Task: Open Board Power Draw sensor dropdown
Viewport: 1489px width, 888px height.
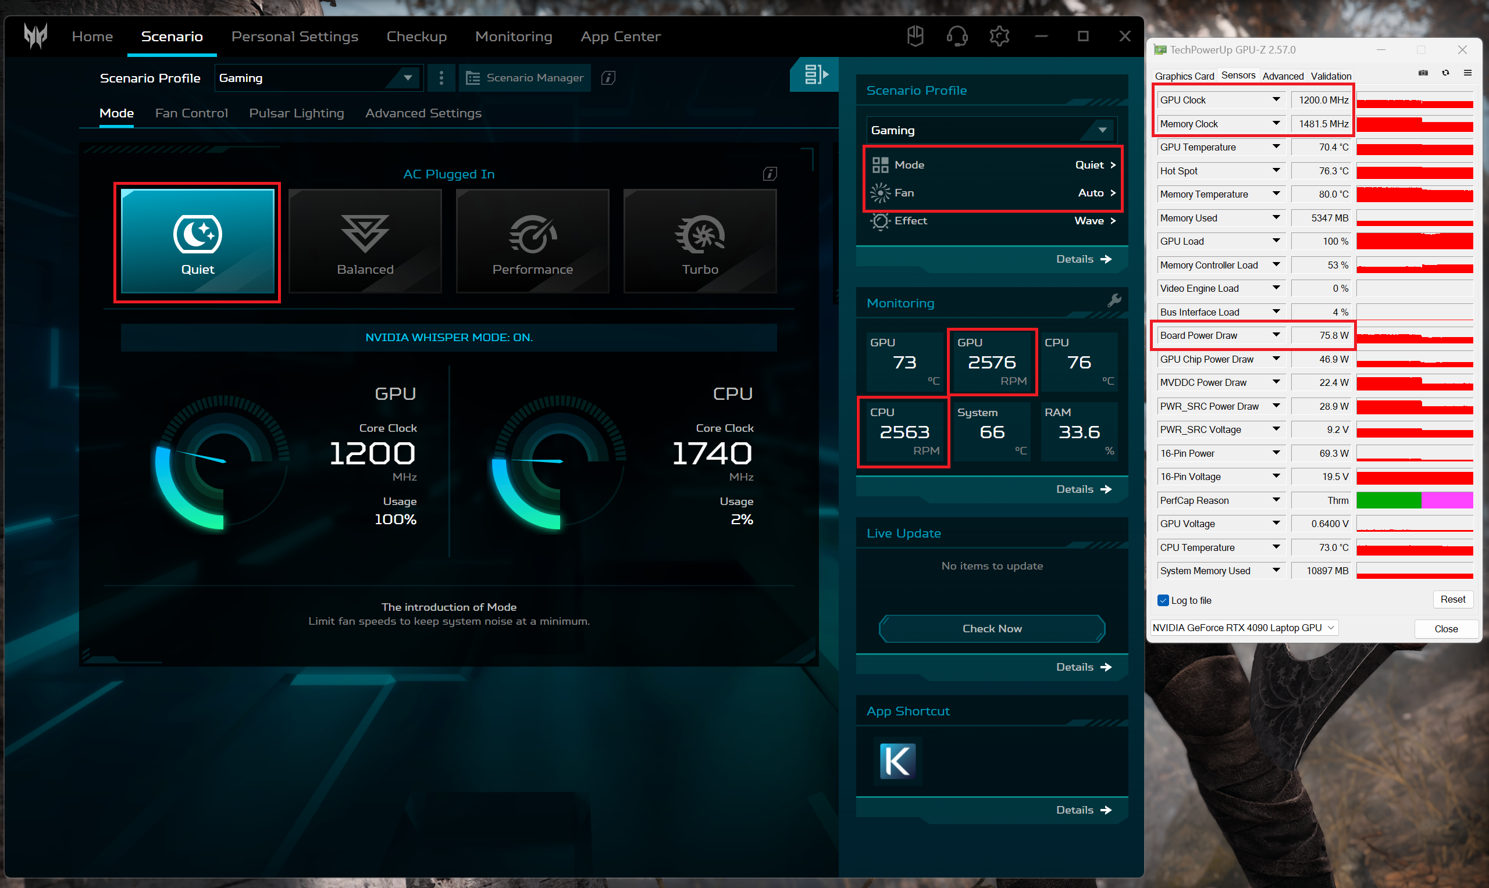Action: pyautogui.click(x=1276, y=335)
